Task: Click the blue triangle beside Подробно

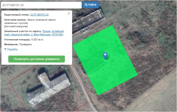Action: [6, 49]
